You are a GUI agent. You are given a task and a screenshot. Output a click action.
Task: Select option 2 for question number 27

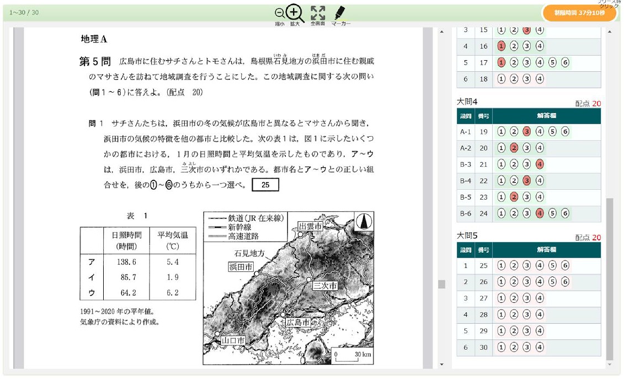tap(514, 298)
